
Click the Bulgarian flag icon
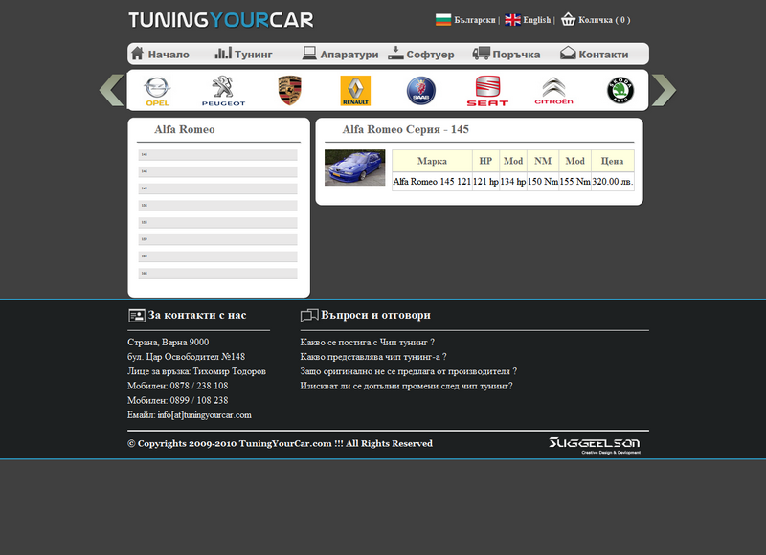(443, 20)
